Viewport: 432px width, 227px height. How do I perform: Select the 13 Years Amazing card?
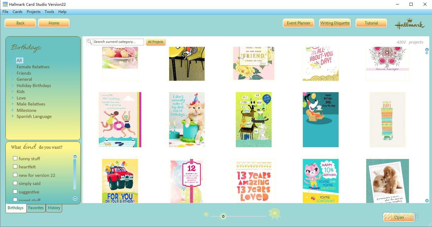[x=254, y=181]
